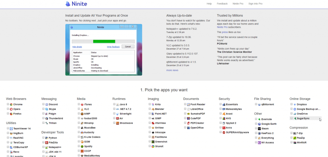Click the PeaZip label
328x157 pixels.
click(301, 138)
